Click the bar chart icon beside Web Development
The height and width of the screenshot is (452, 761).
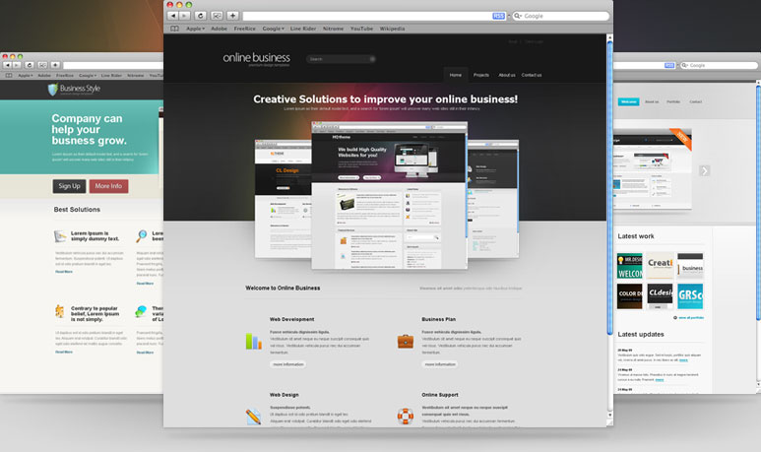[x=253, y=341]
